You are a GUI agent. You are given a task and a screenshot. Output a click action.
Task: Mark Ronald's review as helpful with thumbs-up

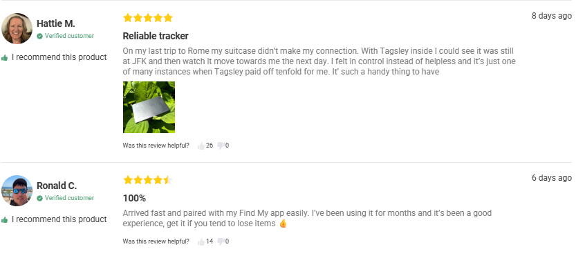coord(201,242)
